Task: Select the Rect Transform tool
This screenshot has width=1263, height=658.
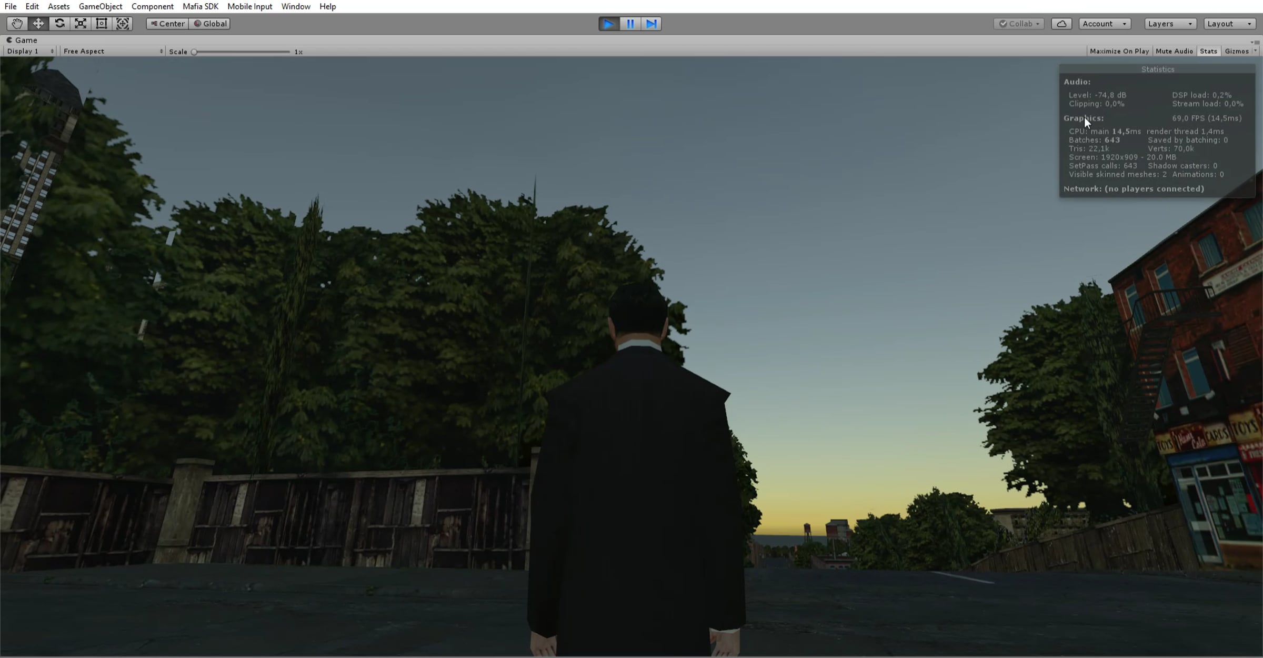Action: coord(102,24)
